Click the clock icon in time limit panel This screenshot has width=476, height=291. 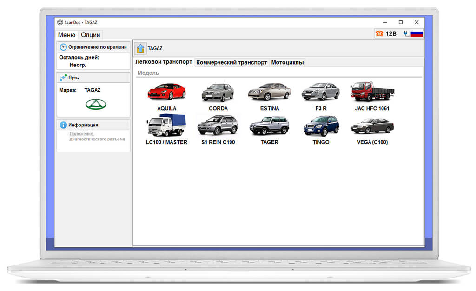click(x=63, y=47)
